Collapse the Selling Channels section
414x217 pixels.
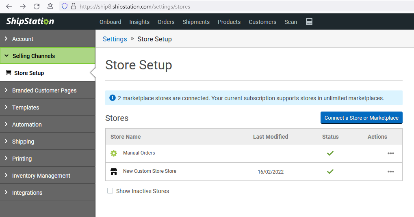[34, 56]
